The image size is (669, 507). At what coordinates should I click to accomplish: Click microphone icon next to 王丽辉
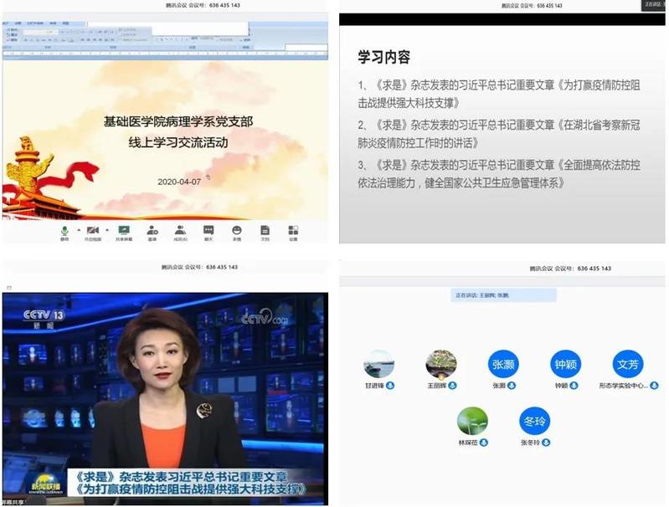[453, 386]
